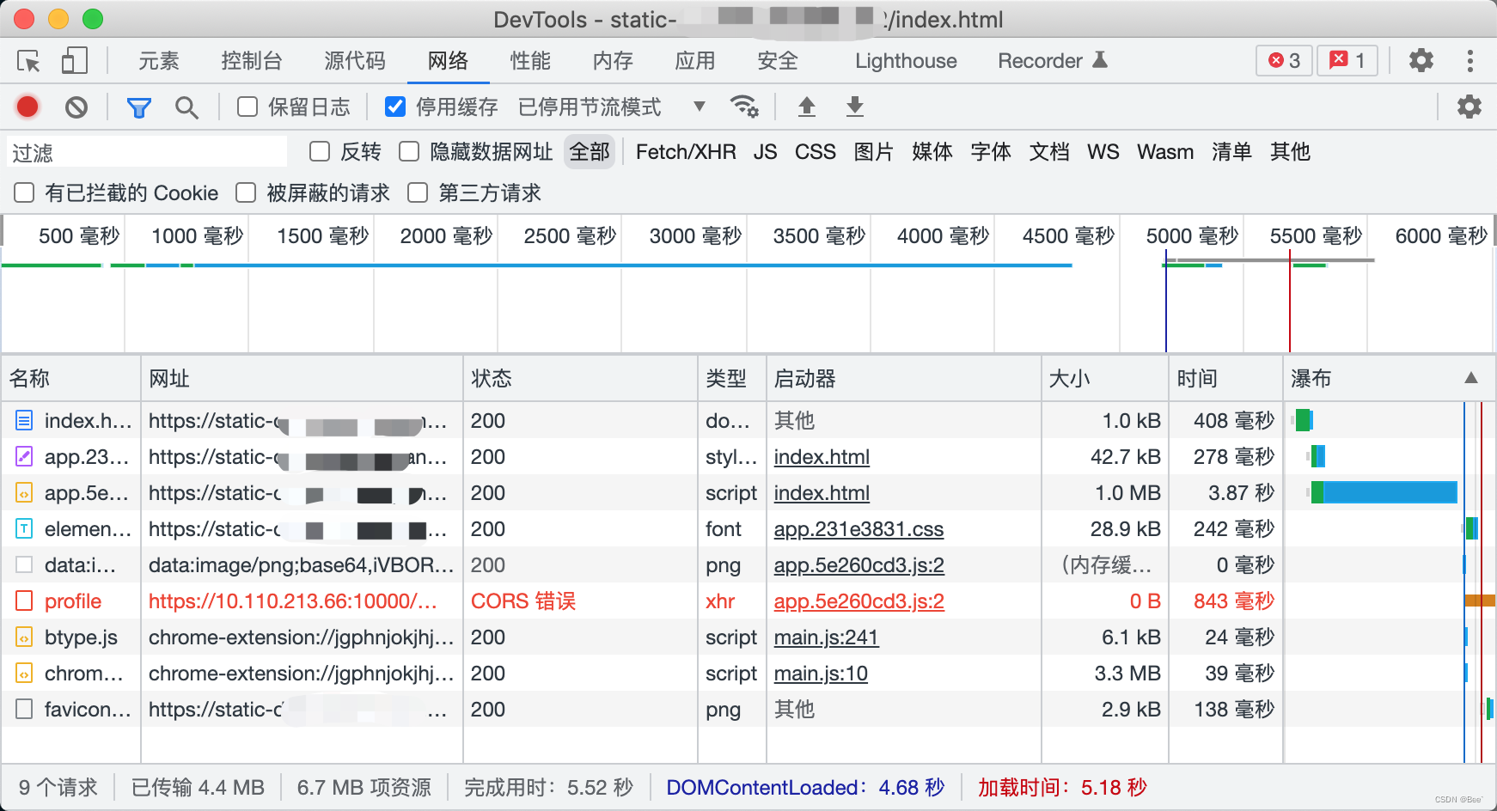Activate the inspect element picker icon
Viewport: 1497px width, 811px height.
coord(28,61)
